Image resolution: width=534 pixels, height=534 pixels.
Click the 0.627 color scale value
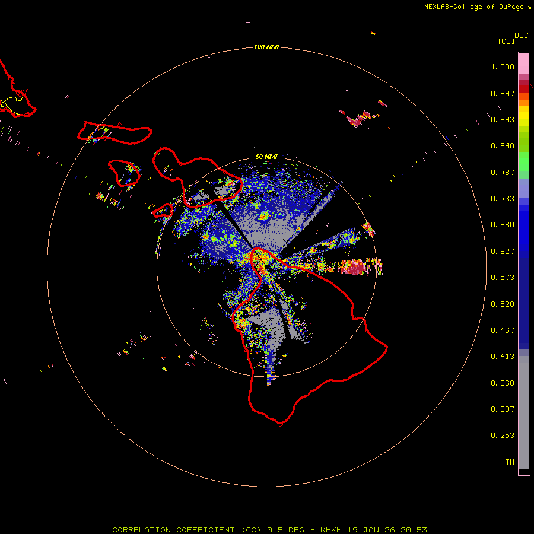coord(503,252)
